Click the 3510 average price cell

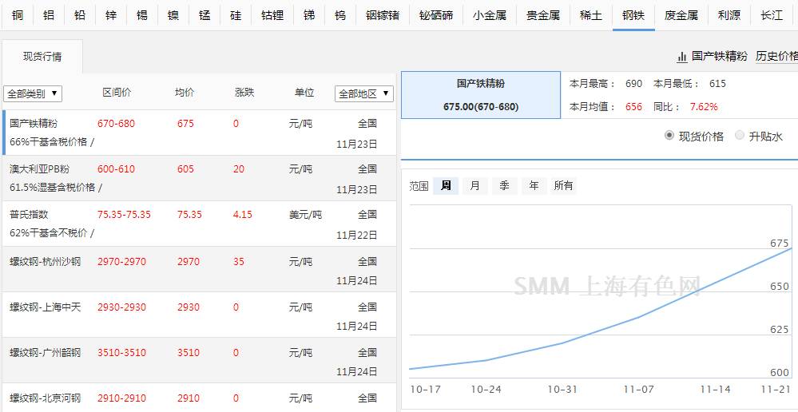189,352
